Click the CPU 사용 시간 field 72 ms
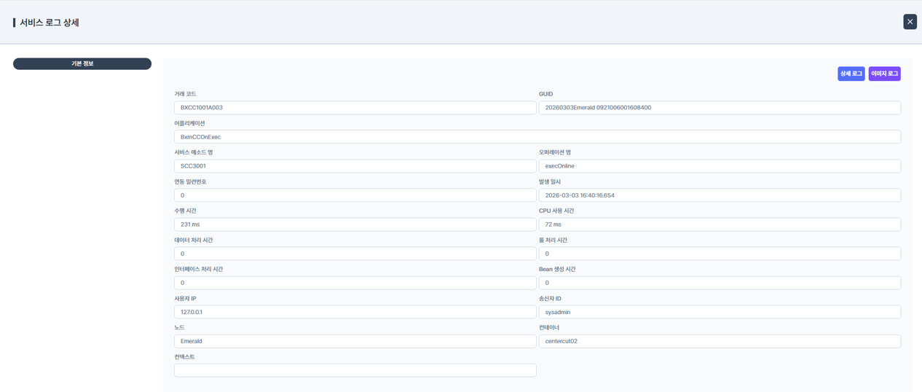 tap(720, 224)
